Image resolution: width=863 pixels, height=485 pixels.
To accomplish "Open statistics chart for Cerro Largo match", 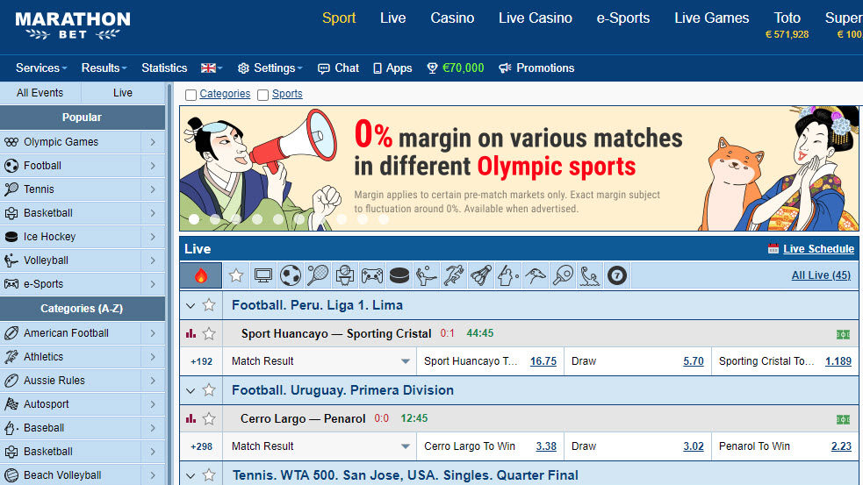I will pos(191,418).
